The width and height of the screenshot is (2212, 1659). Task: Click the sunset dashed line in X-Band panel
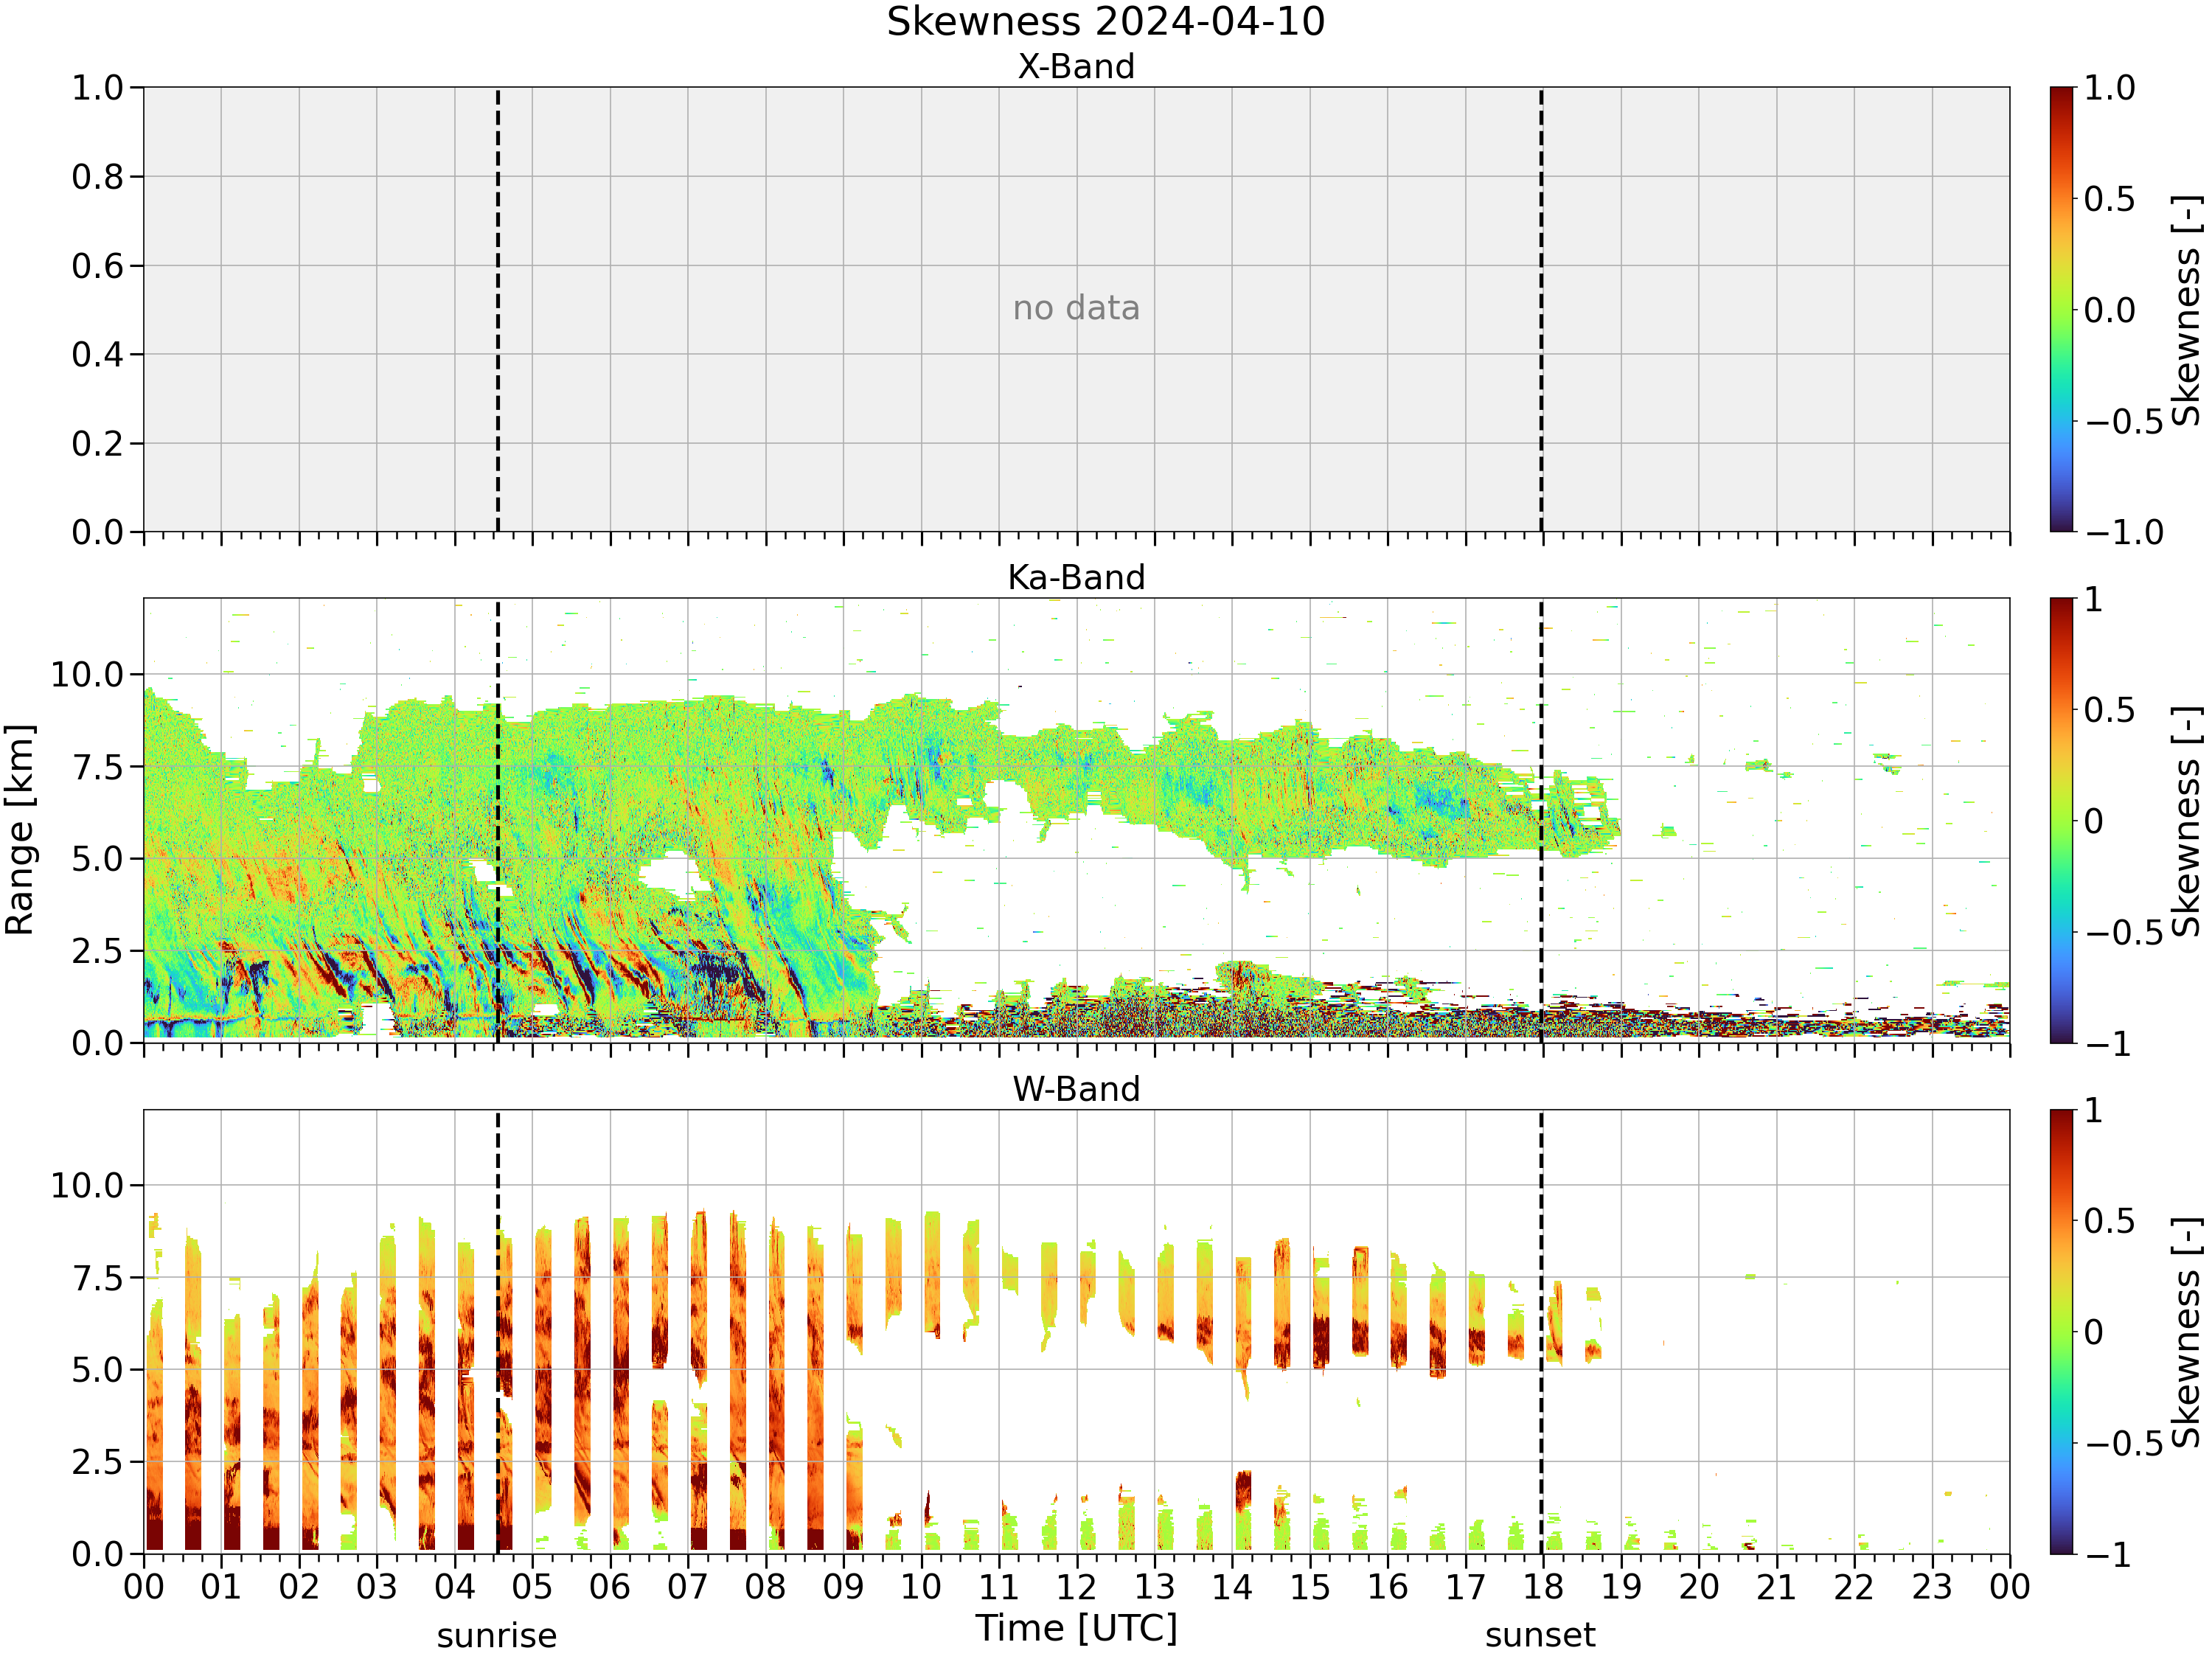[1541, 309]
